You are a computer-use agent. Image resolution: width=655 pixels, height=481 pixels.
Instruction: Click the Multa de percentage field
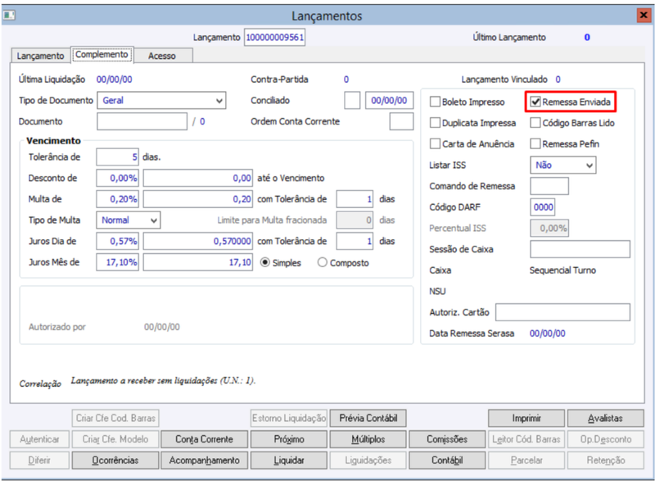point(117,199)
